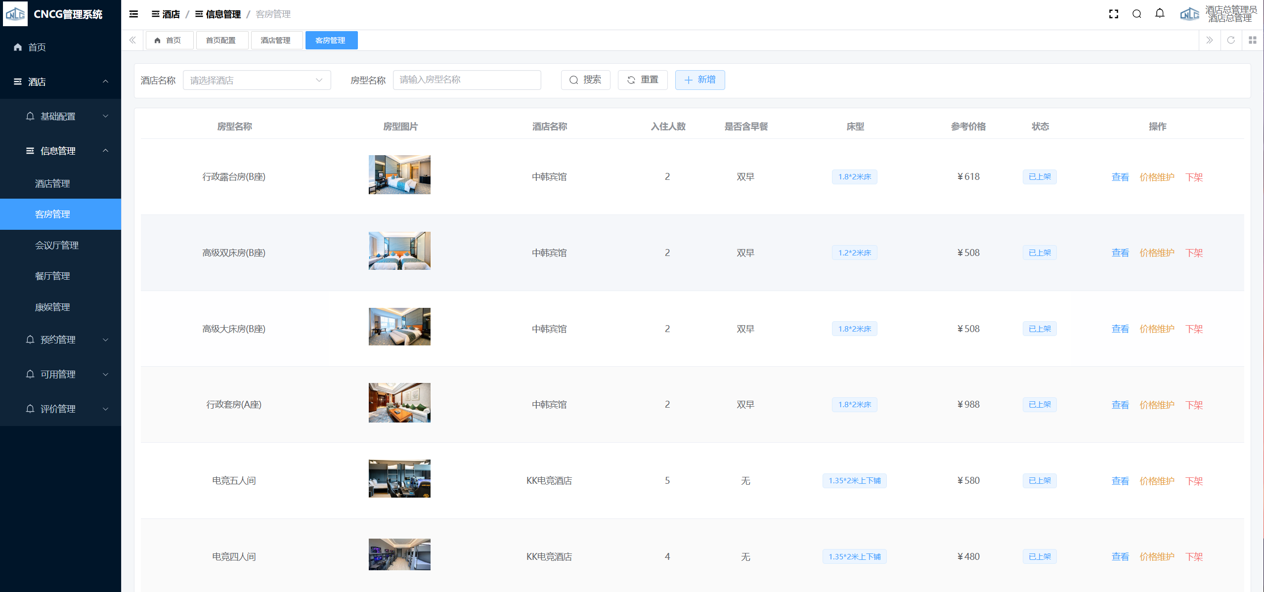Toggle fullscreen mode icon
1264x592 pixels.
click(x=1113, y=14)
